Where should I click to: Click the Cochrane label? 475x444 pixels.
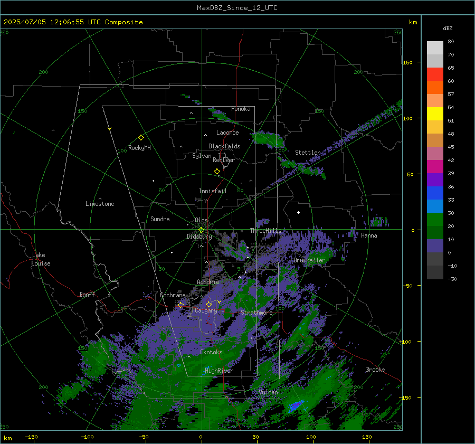click(x=173, y=295)
